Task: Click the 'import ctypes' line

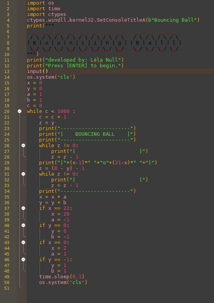Action: pos(46,14)
